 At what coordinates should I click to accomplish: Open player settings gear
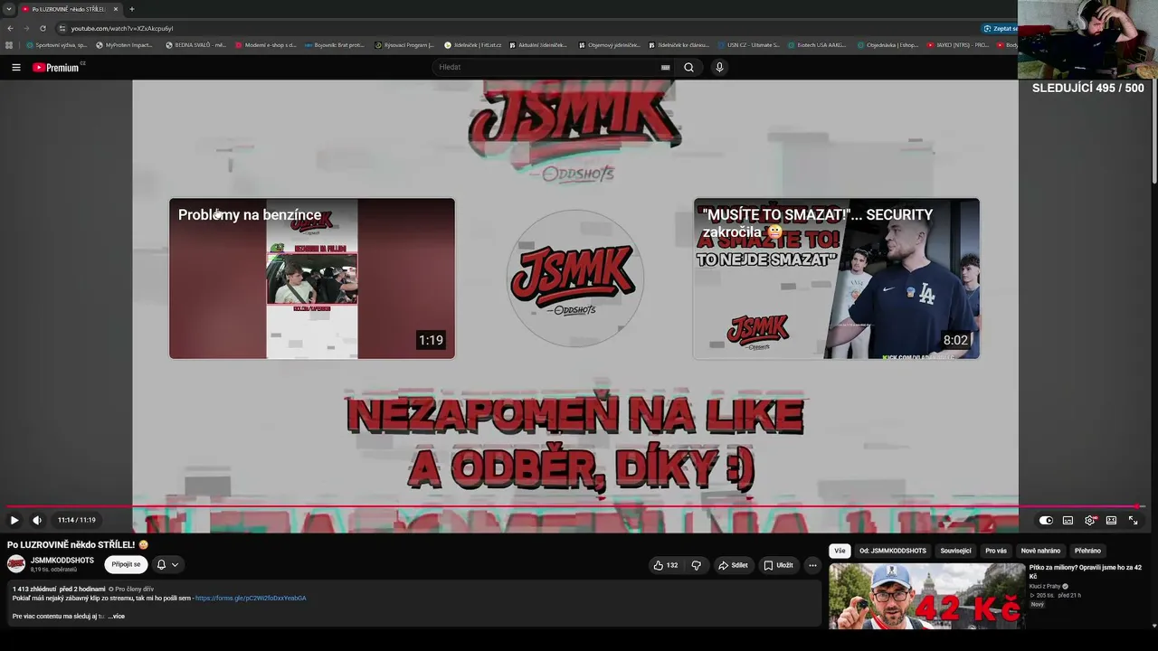pos(1089,520)
